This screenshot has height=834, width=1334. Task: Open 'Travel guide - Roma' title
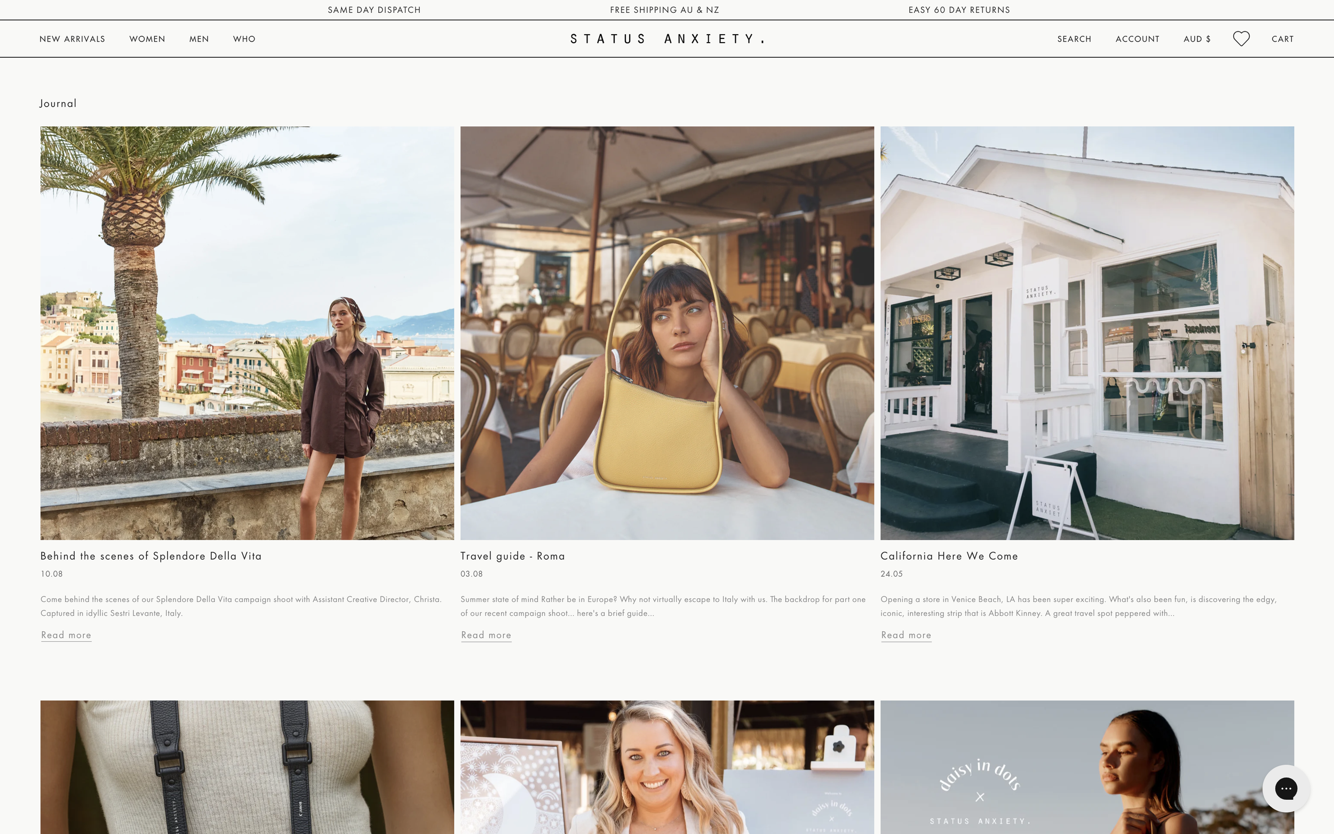[513, 556]
